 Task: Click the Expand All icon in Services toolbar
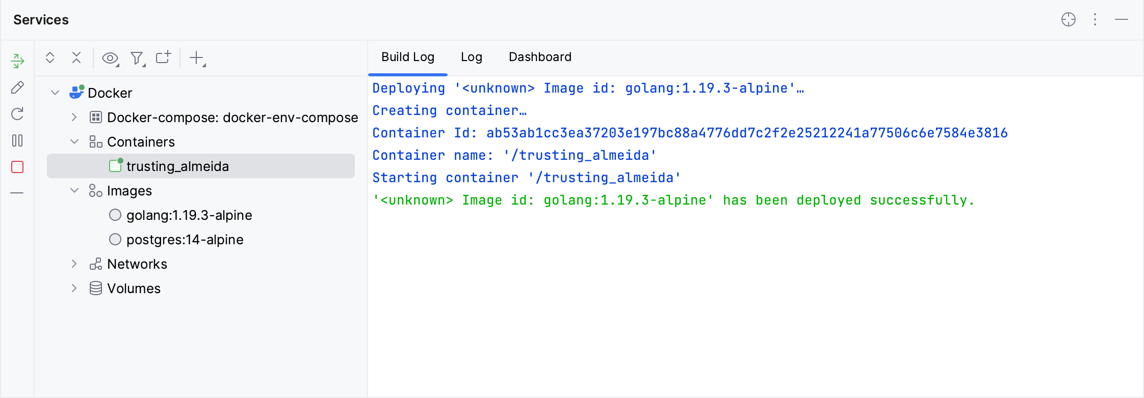[50, 58]
